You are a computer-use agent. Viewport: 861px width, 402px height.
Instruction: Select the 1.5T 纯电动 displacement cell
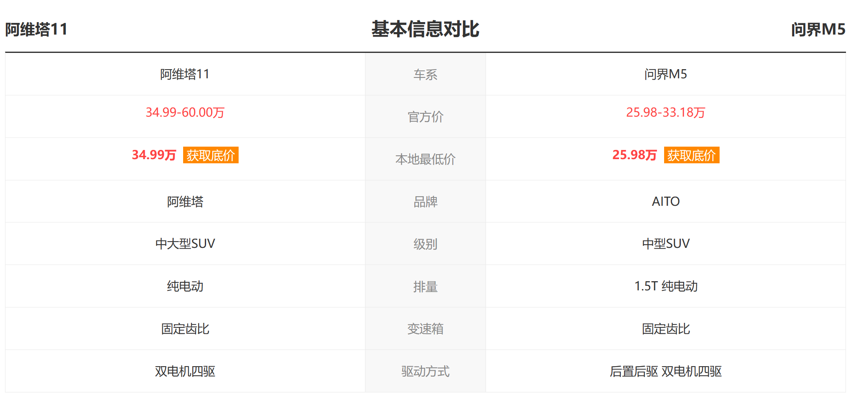coord(665,286)
